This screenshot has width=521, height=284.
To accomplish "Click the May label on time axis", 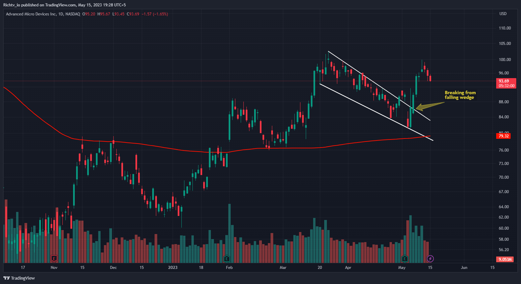I will (x=402, y=268).
